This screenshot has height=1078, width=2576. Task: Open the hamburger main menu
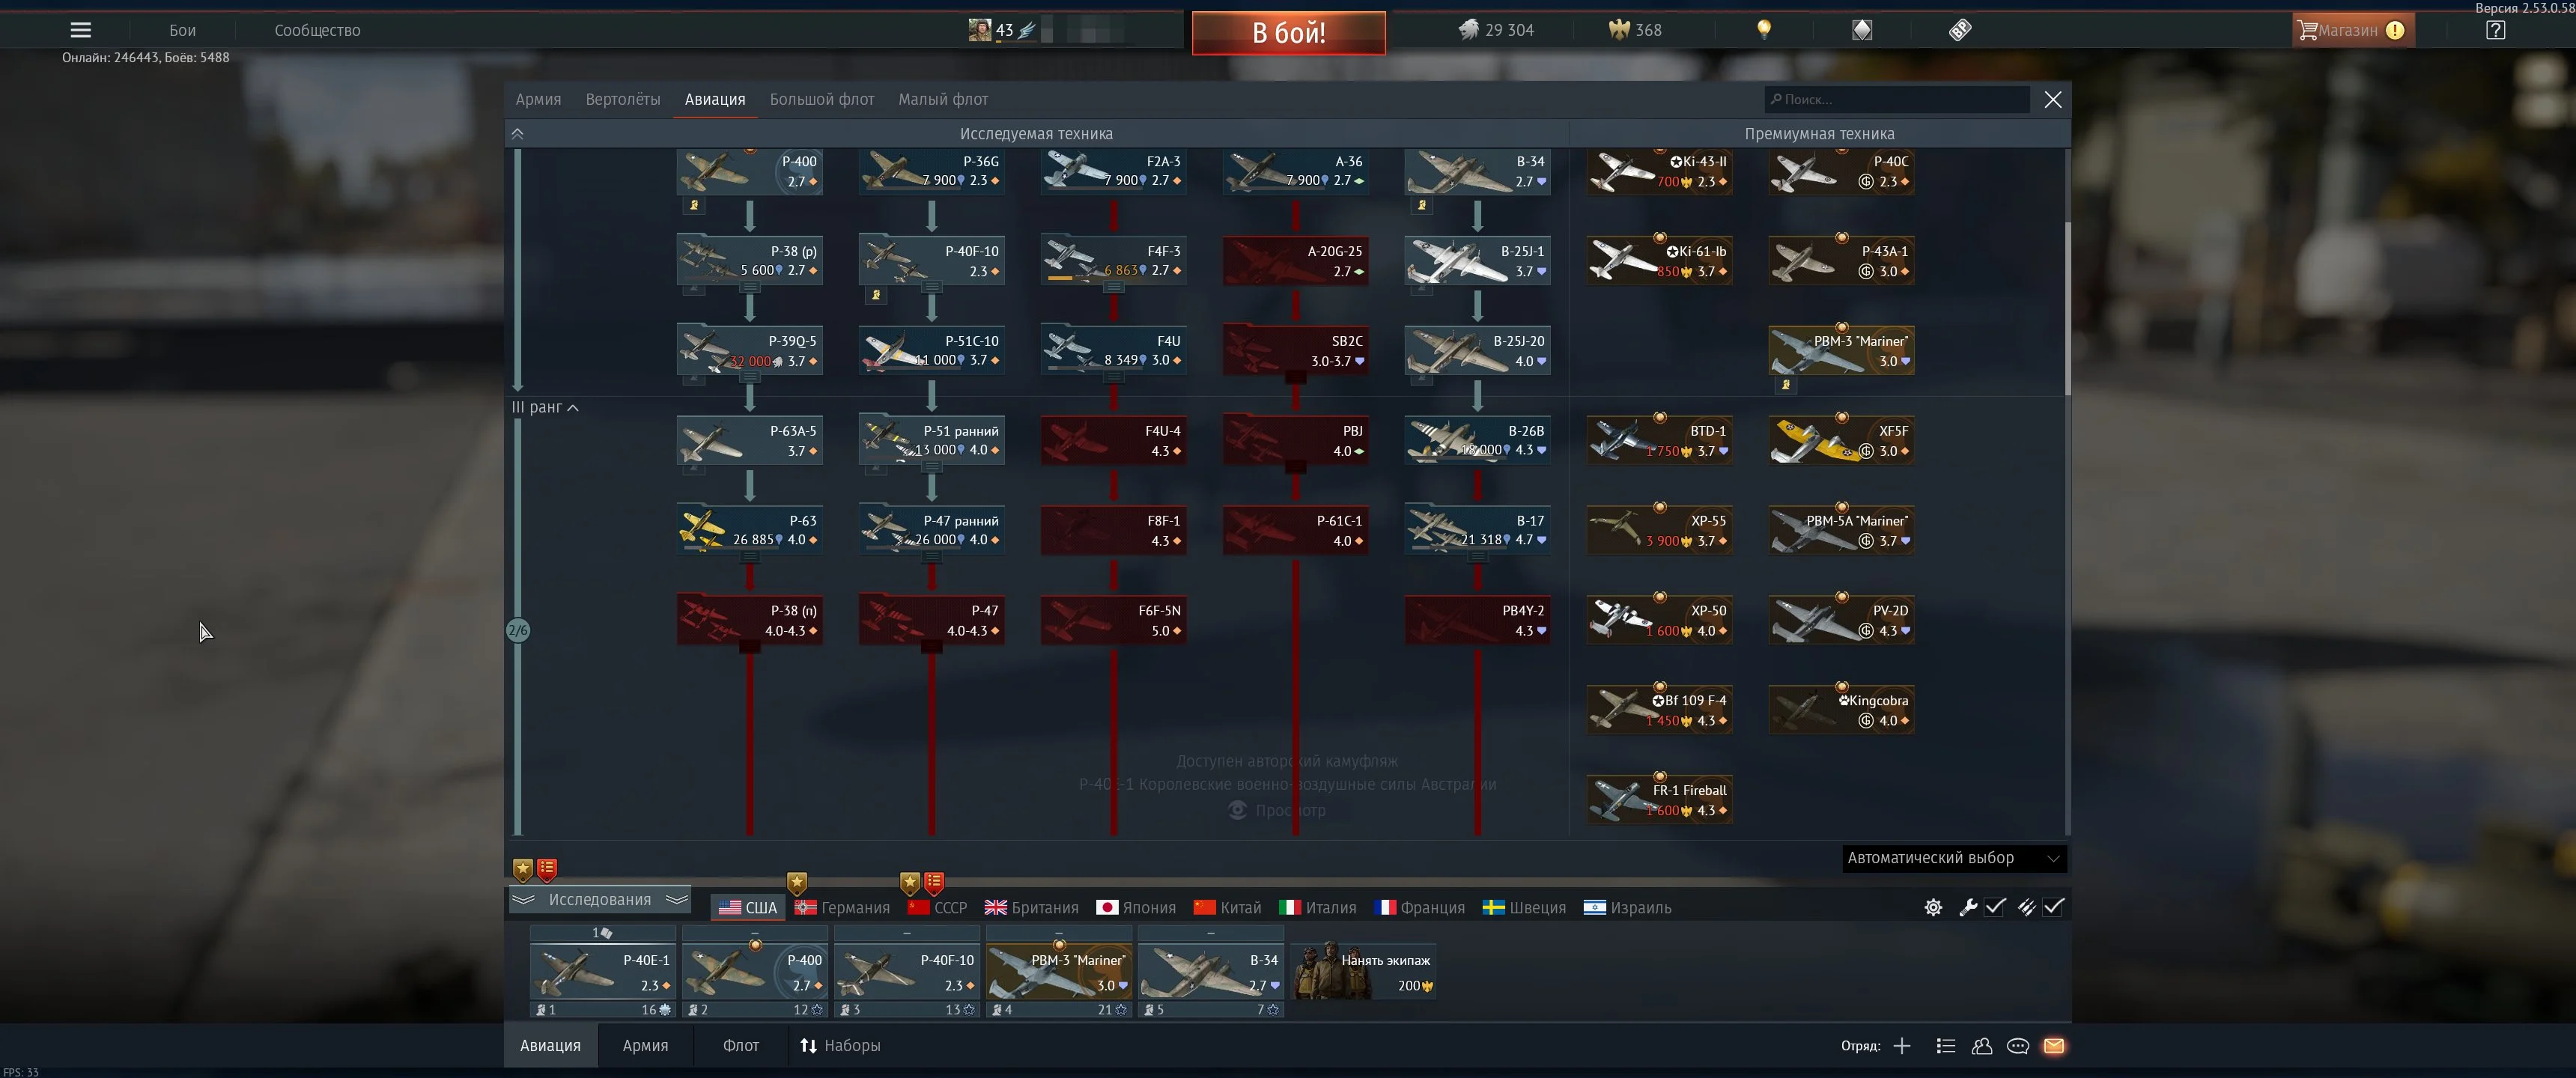point(80,30)
